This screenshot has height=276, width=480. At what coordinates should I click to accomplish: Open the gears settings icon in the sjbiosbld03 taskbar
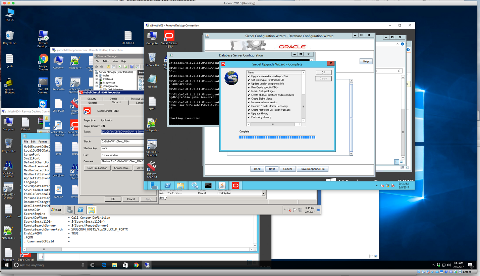point(195,185)
